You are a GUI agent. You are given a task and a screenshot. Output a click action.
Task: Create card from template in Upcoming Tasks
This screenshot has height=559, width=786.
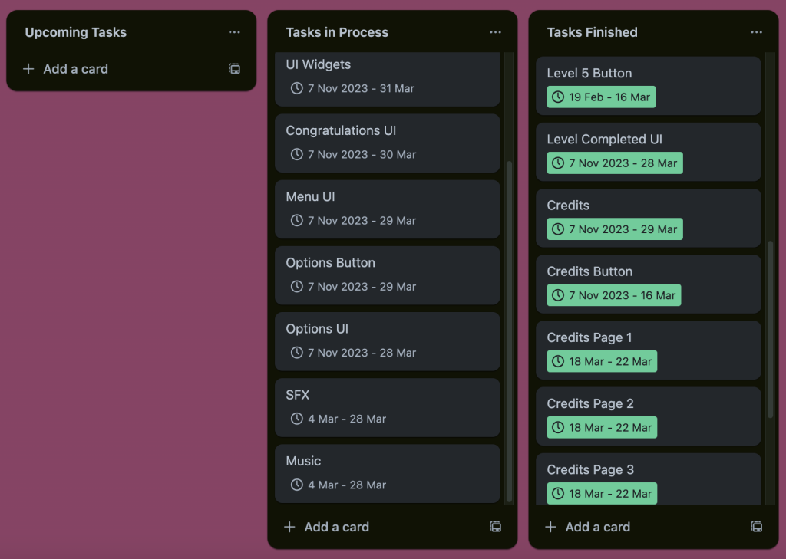pyautogui.click(x=234, y=69)
